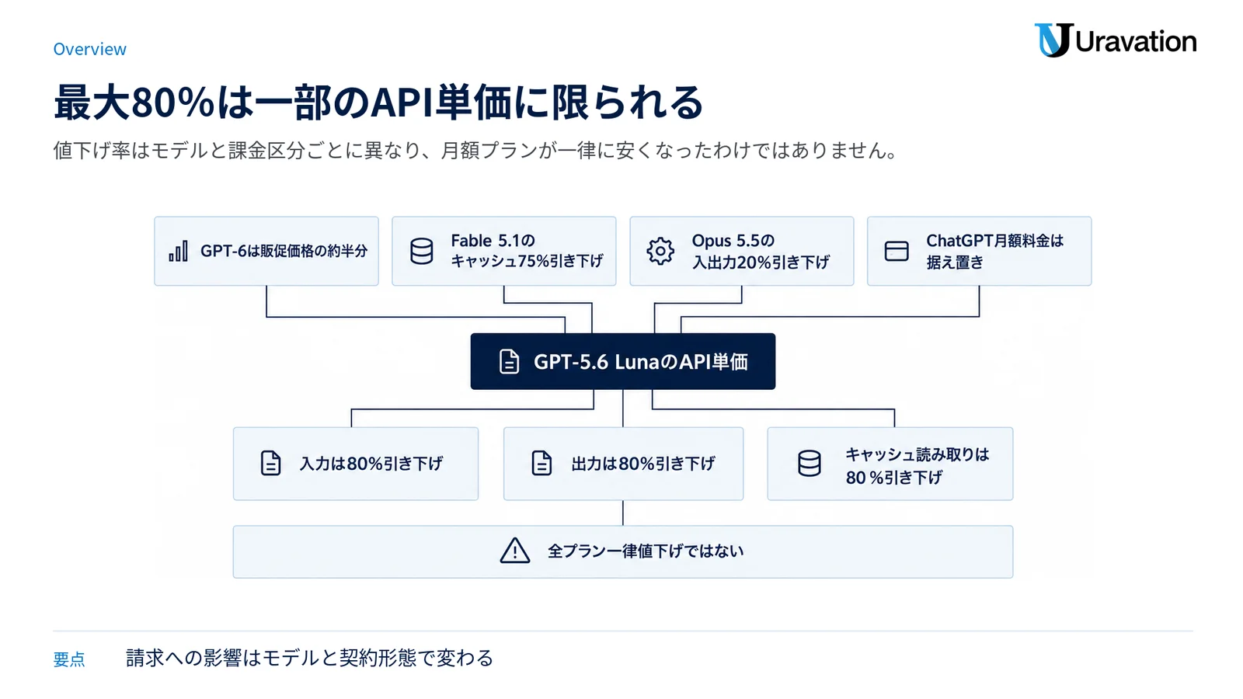Image resolution: width=1243 pixels, height=699 pixels.
Task: Click the Overview heading label
Action: pyautogui.click(x=89, y=49)
